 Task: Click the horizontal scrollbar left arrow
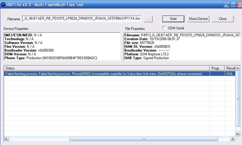coord(6,139)
